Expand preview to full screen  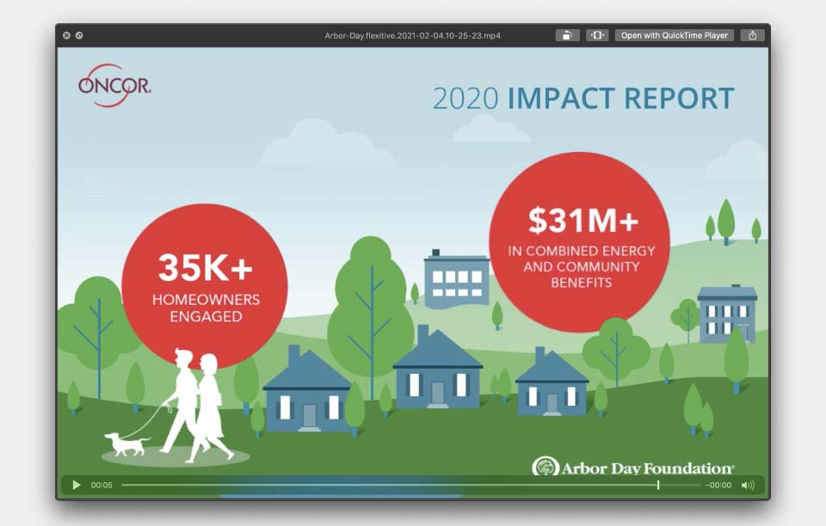(79, 35)
